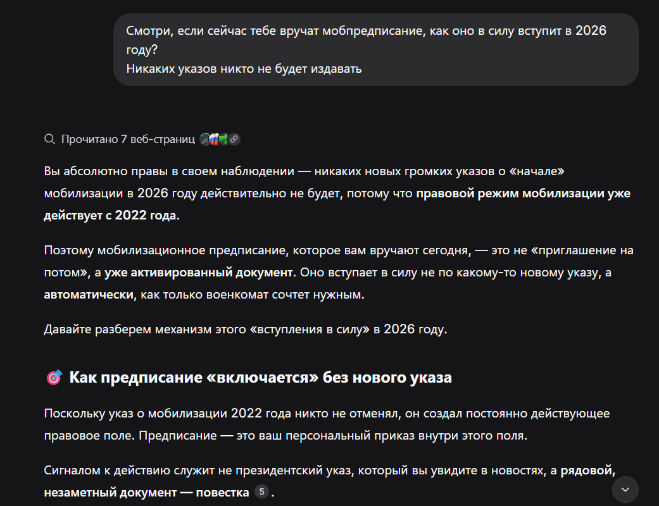Click the sentence «Давайте разберем механизм»
This screenshot has height=506, width=659.
coord(245,330)
